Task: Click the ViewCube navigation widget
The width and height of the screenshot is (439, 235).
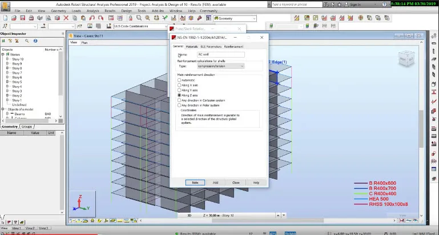Action: coord(406,59)
